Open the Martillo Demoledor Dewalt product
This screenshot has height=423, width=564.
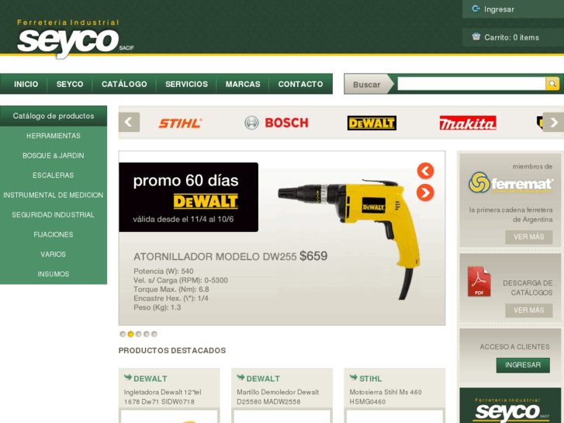278,397
